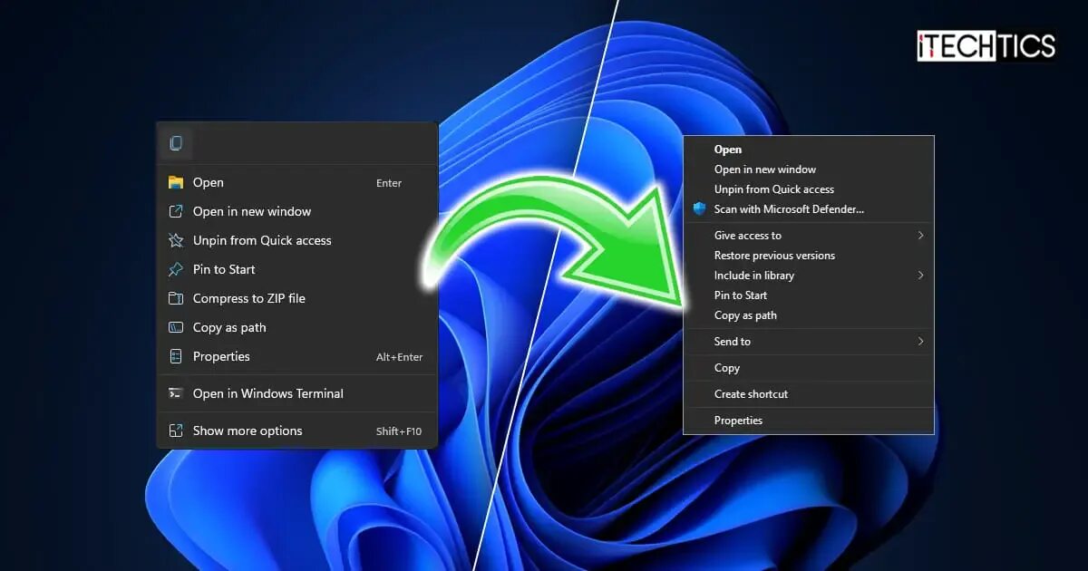
Task: Click the star icon for Unpin from Quick access
Action: click(x=176, y=240)
